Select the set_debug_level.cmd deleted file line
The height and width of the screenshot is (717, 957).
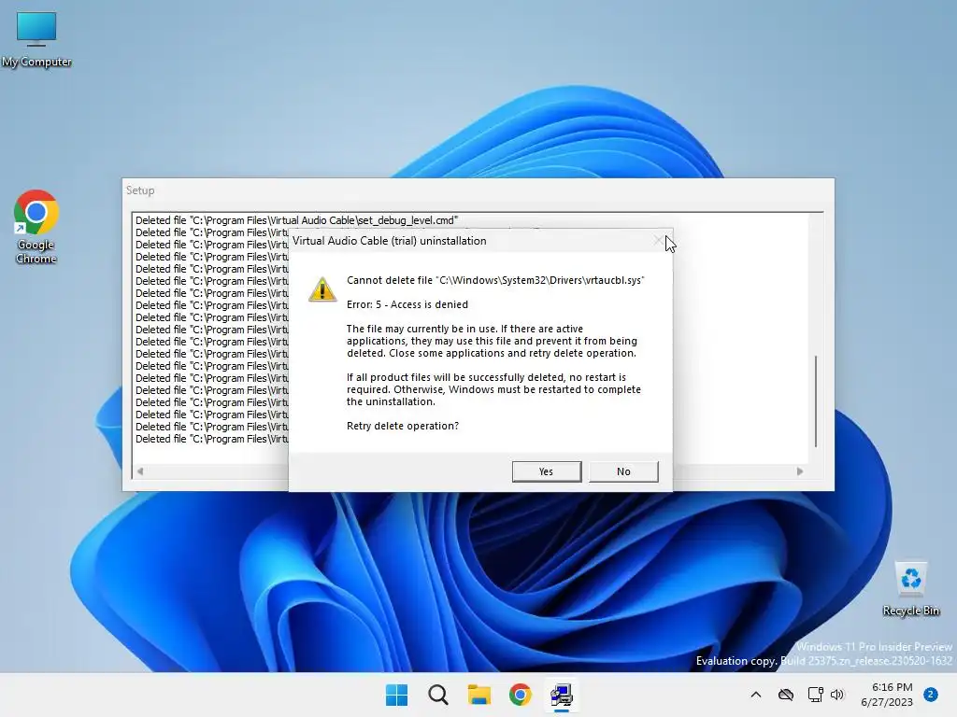tap(296, 220)
